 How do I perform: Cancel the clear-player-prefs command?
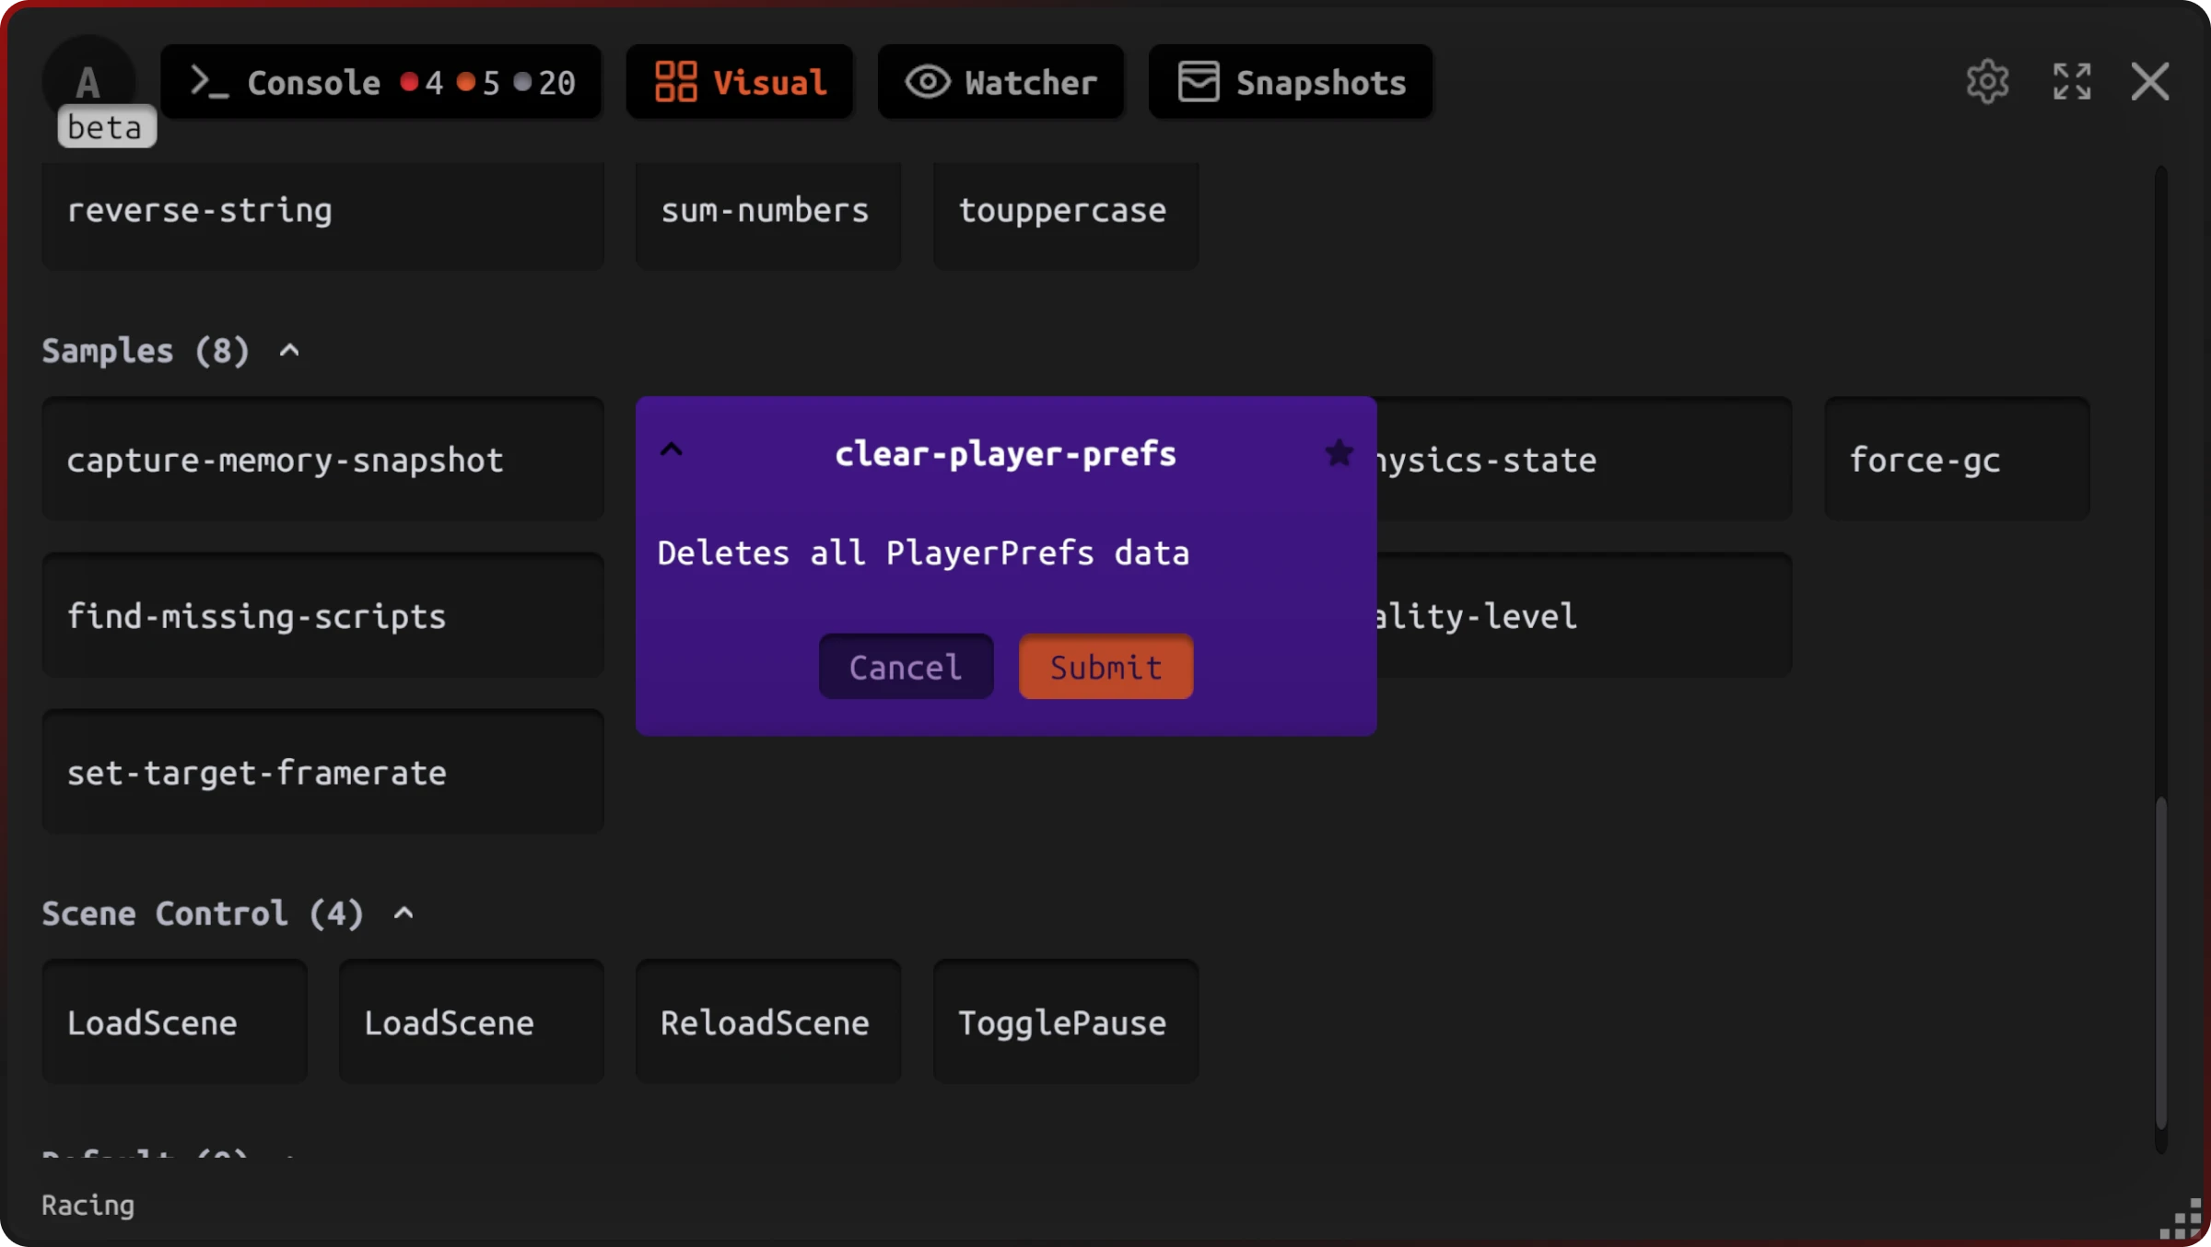[x=906, y=667]
